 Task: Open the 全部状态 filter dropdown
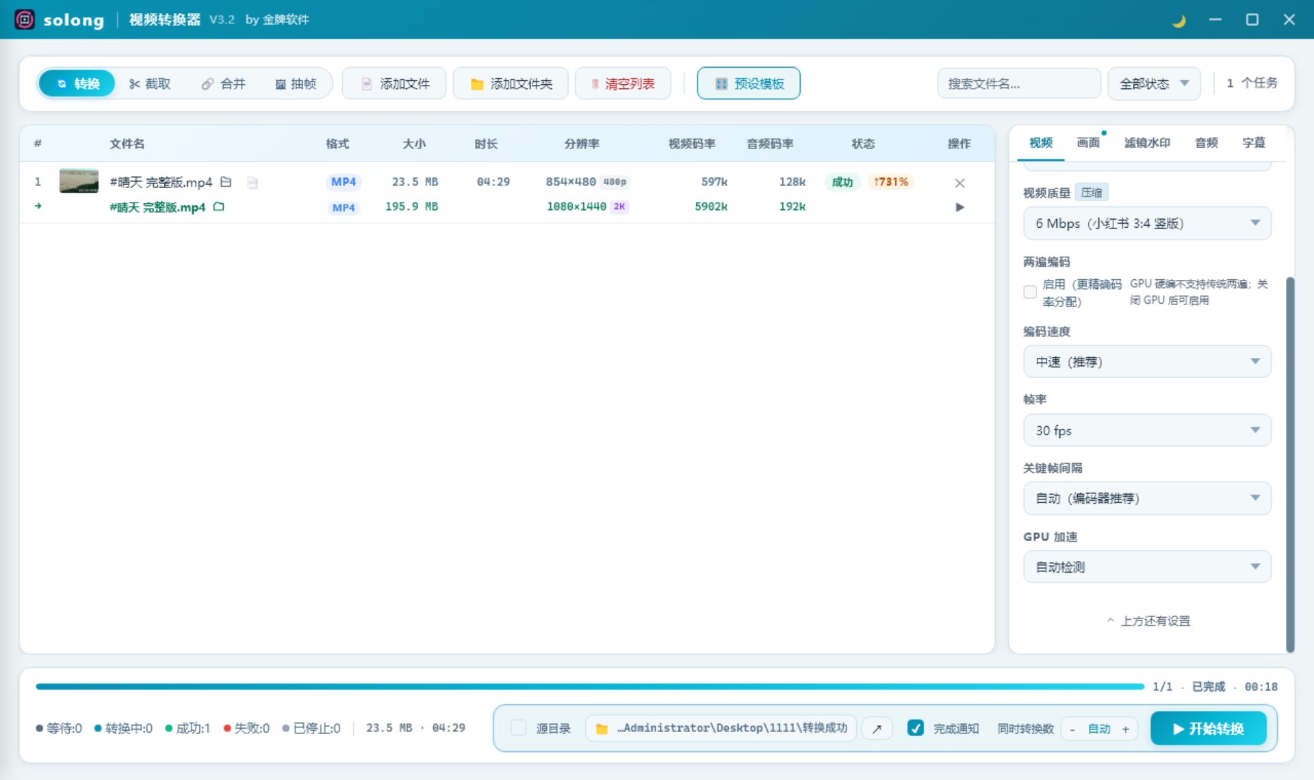click(1154, 83)
